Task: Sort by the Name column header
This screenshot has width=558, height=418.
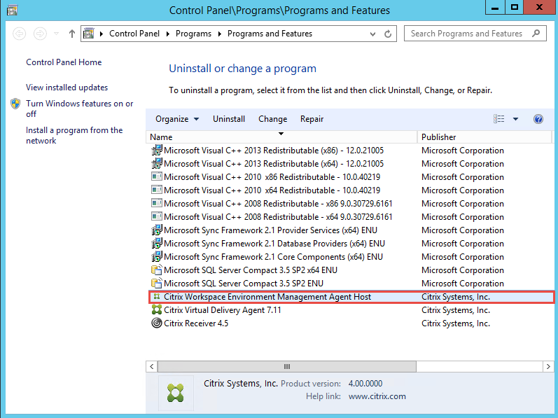Action: click(x=281, y=137)
